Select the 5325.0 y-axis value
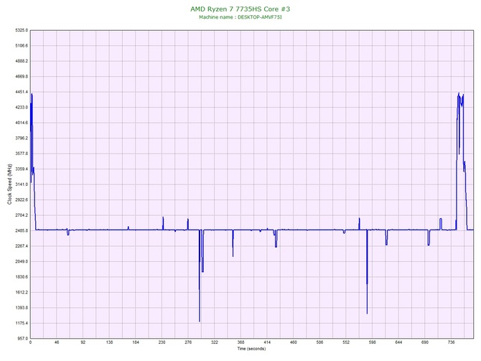This screenshot has height=361, width=481. [22, 30]
